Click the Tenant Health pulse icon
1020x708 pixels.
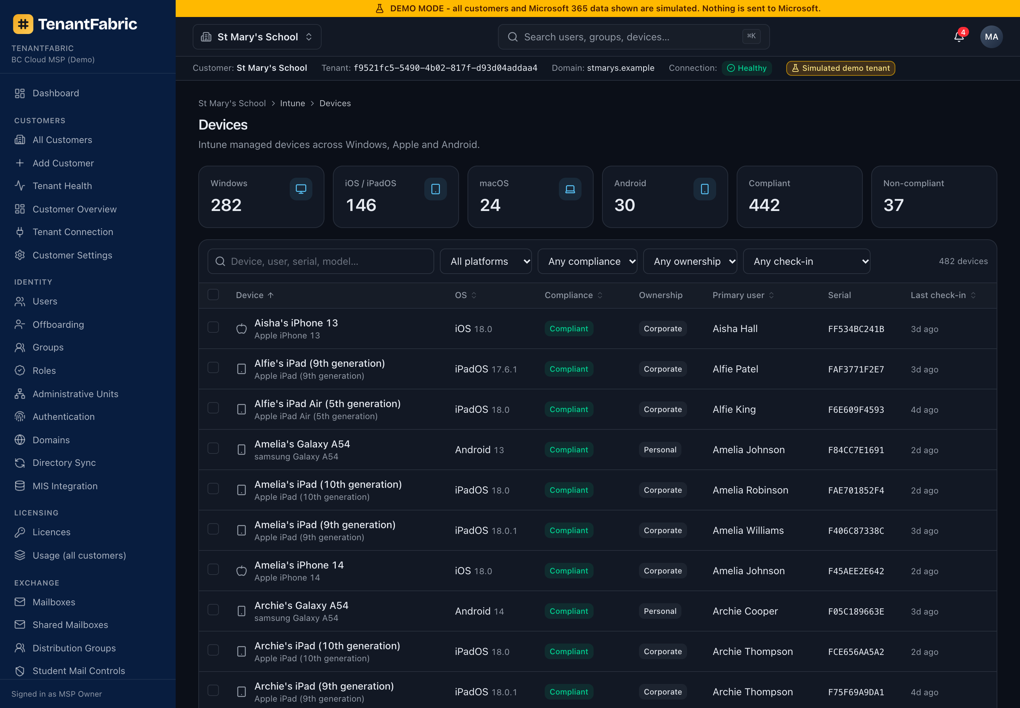(x=19, y=185)
